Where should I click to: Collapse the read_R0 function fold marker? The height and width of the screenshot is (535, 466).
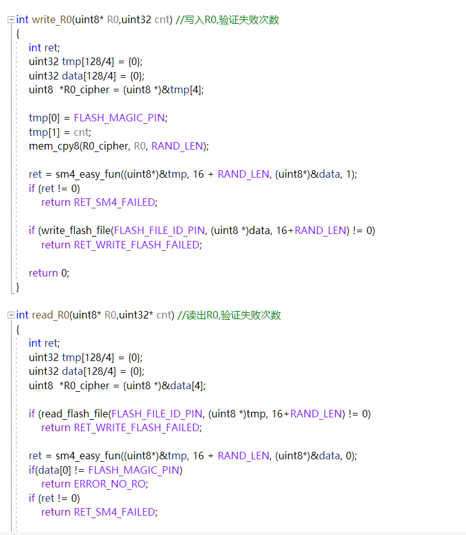click(x=11, y=315)
